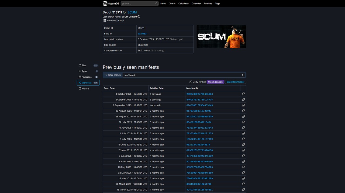
Task: Open the Filter branch dropdown
Action: (x=184, y=75)
